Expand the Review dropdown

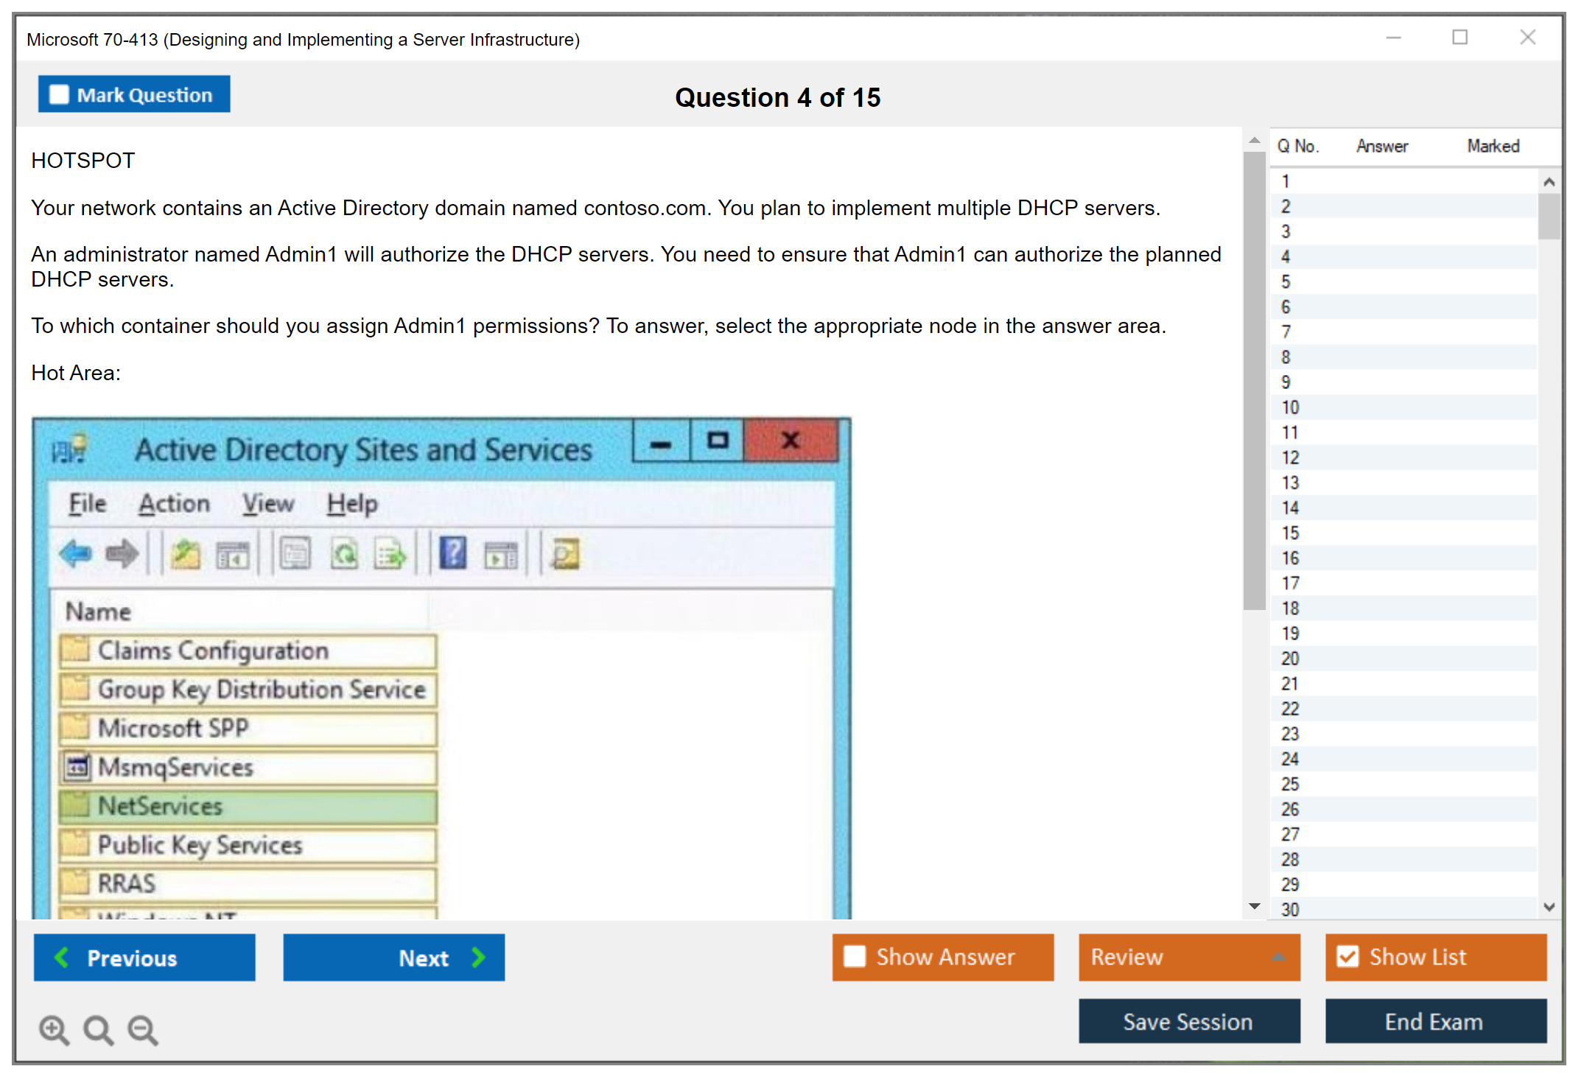pos(1279,958)
